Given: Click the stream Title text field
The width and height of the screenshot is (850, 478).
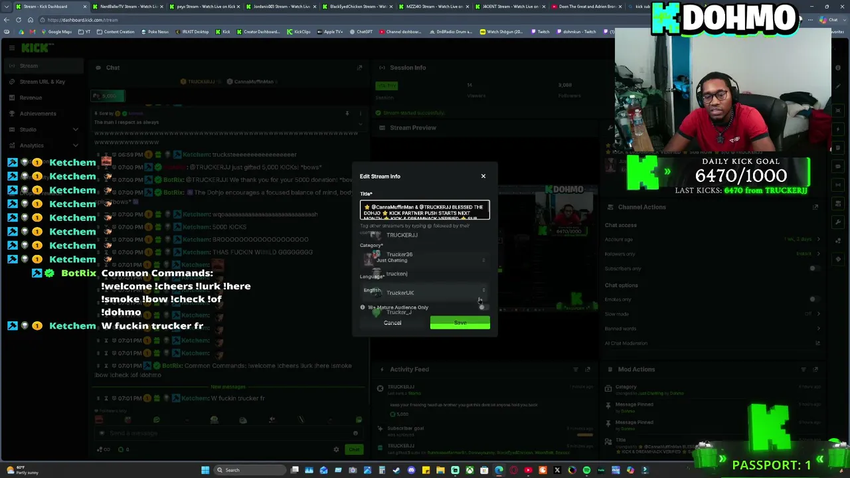Looking at the screenshot, I should click(x=425, y=210).
